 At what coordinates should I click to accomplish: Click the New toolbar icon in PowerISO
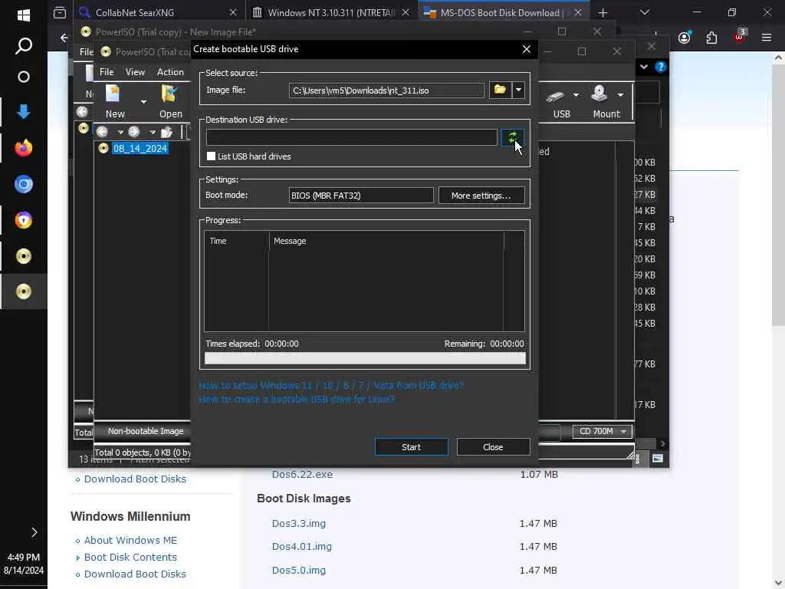coord(114,101)
